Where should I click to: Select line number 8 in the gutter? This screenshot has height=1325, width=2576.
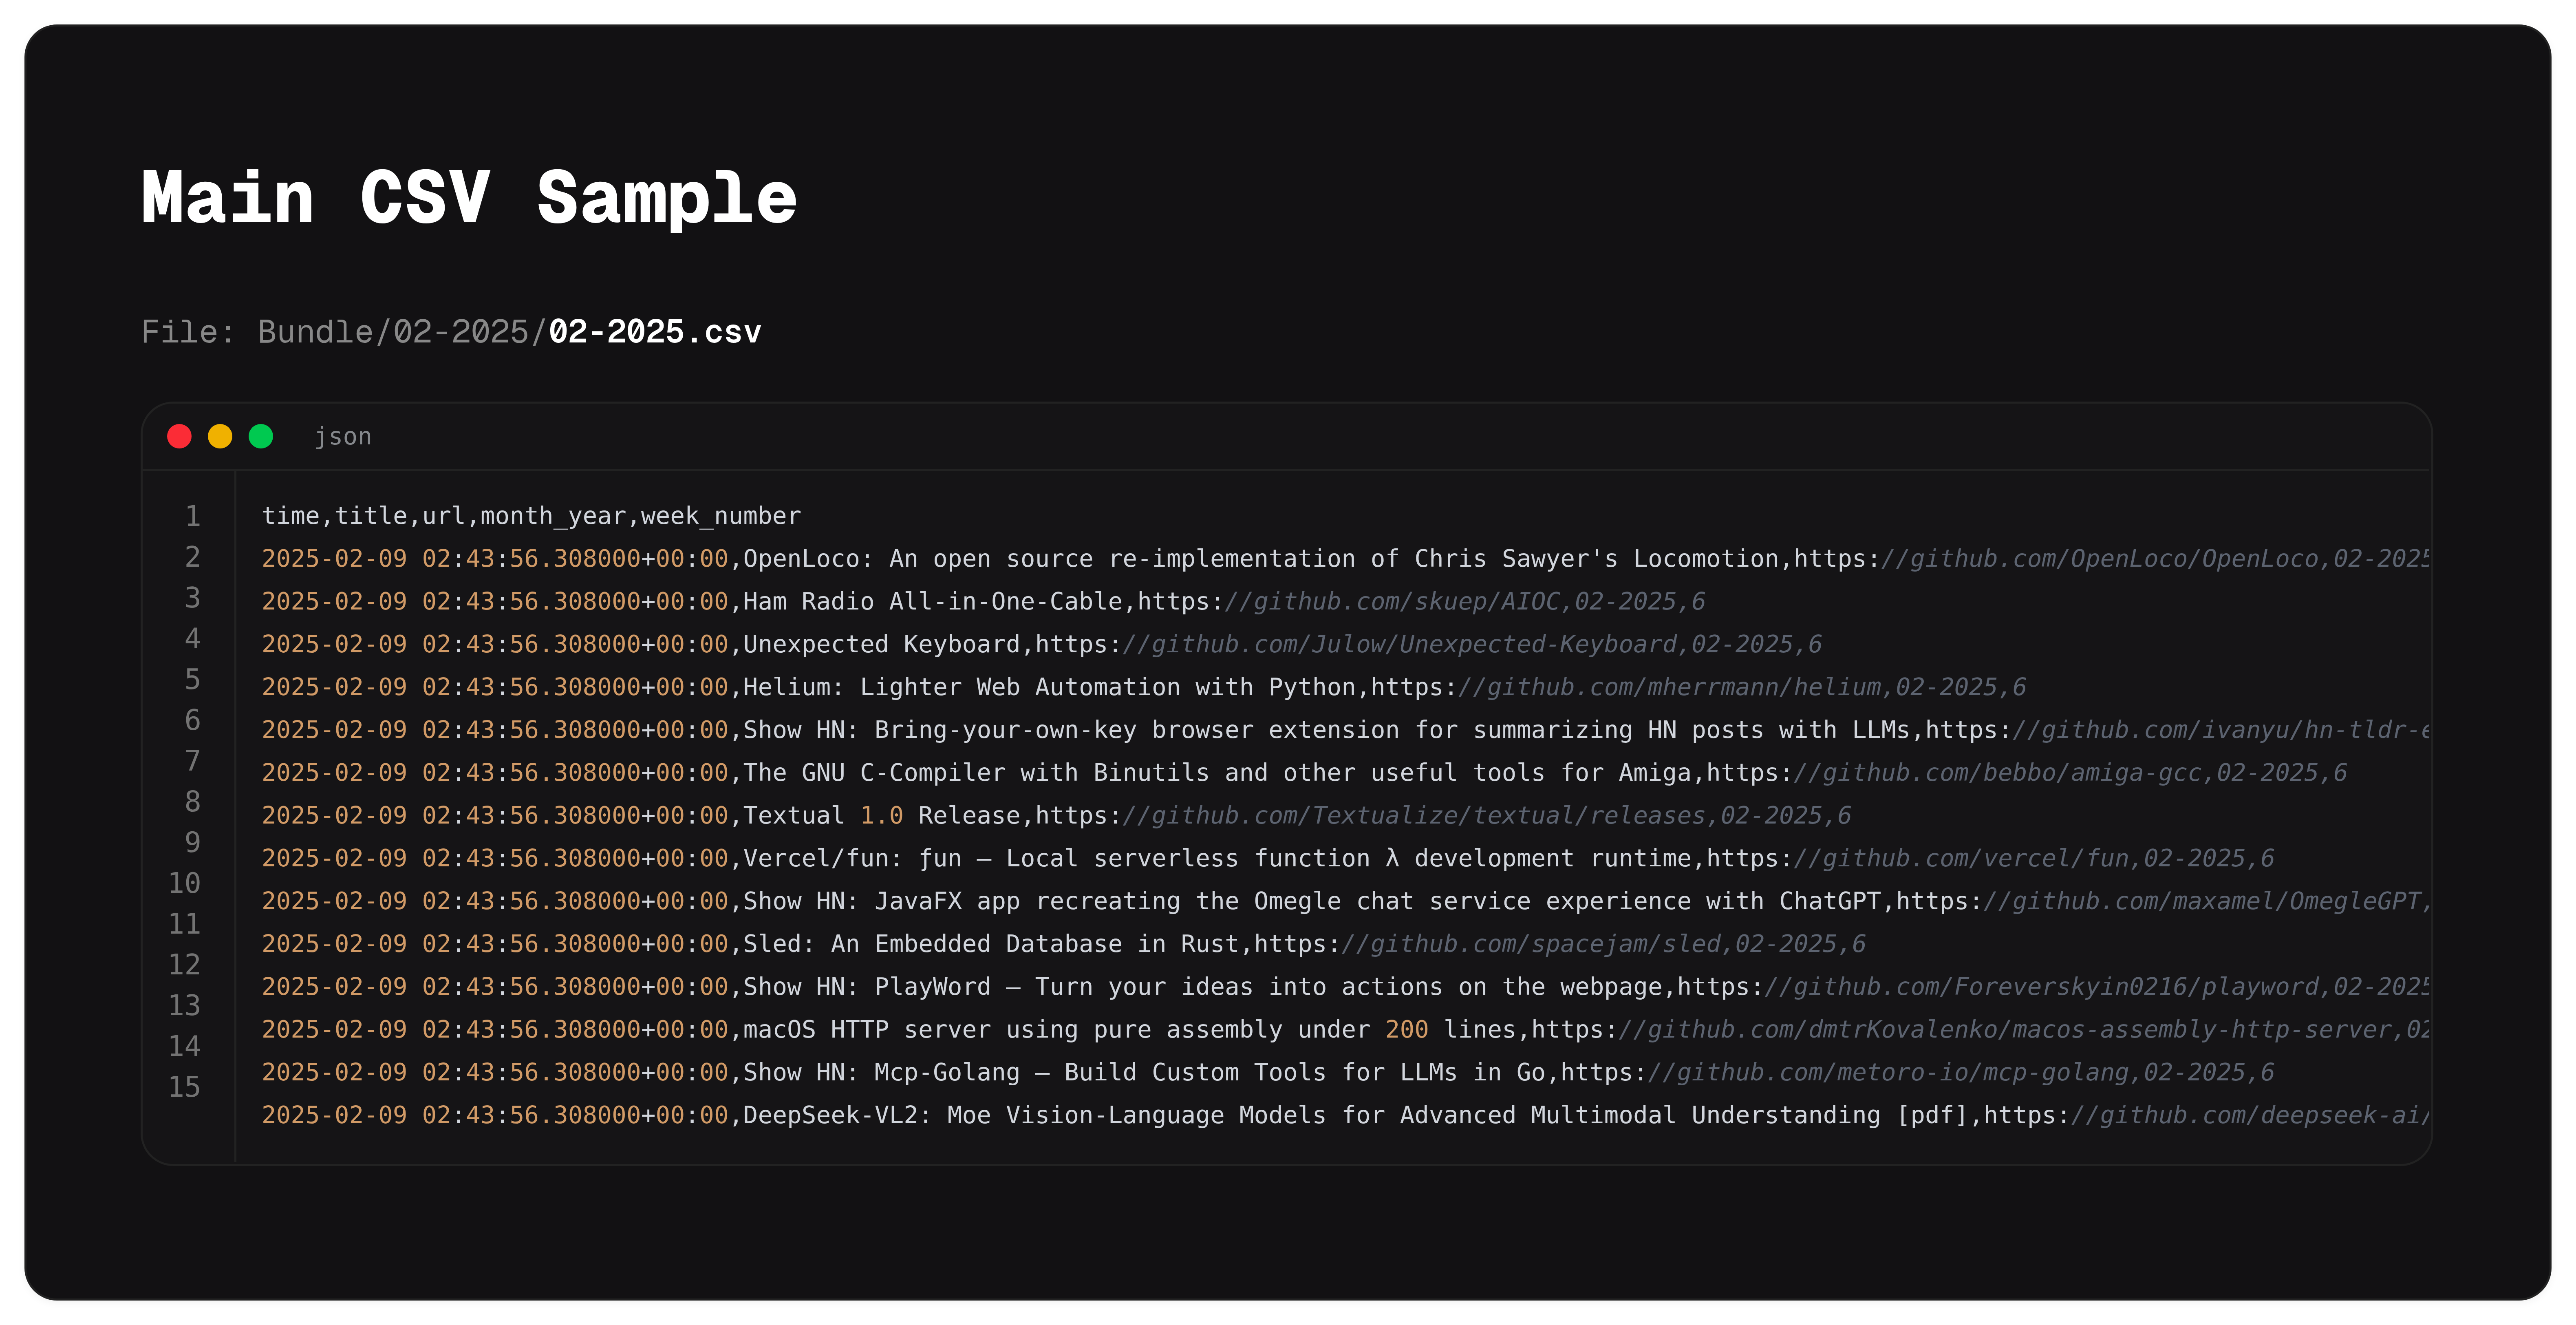[192, 802]
